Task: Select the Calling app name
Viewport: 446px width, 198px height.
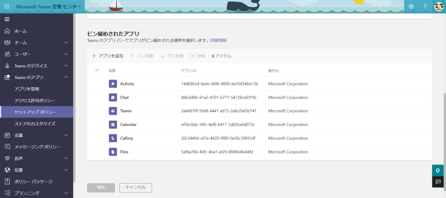Action: point(126,138)
